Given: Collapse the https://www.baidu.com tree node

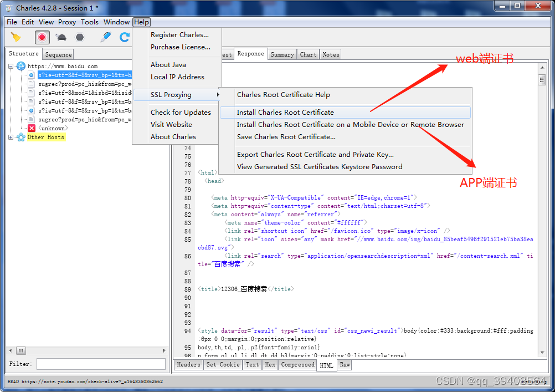Looking at the screenshot, I should 11,67.
